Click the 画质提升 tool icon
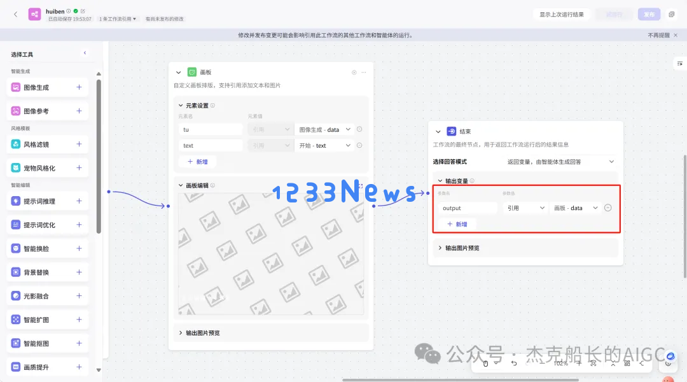 coord(16,367)
